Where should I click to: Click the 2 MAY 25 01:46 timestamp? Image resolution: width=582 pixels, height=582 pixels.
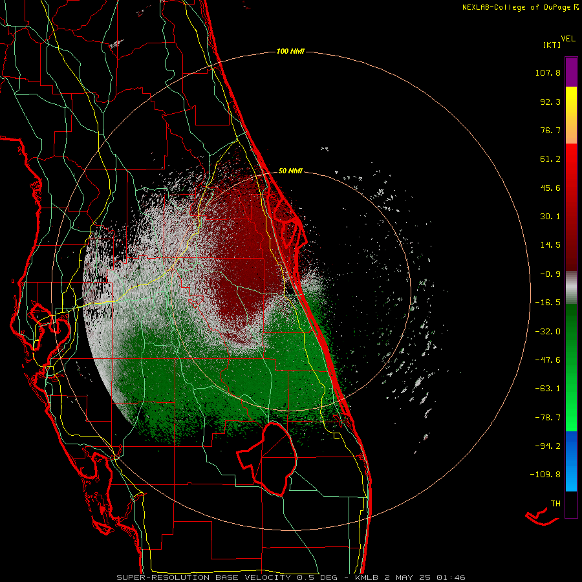(425, 577)
